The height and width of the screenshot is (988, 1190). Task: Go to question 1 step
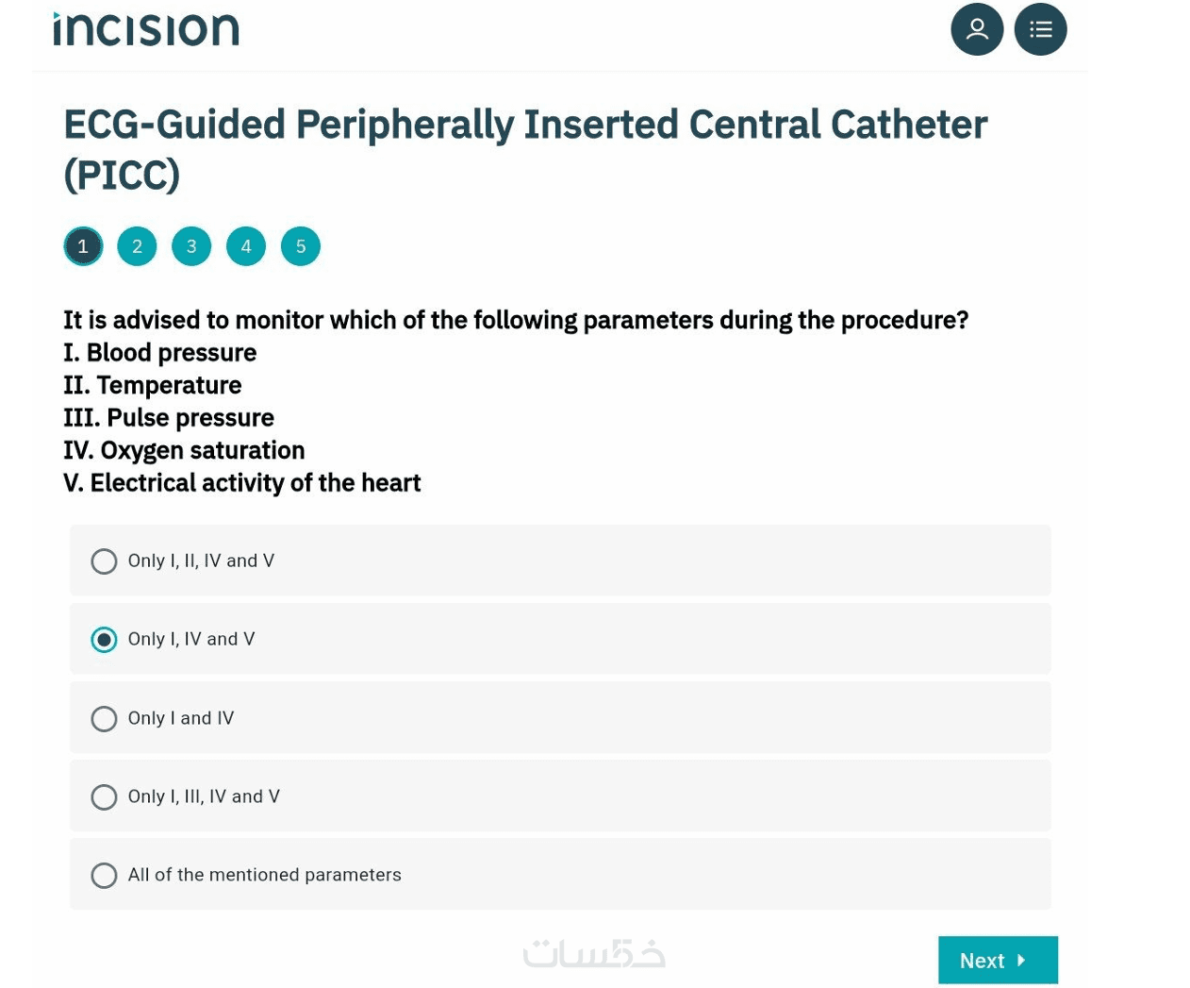click(83, 246)
